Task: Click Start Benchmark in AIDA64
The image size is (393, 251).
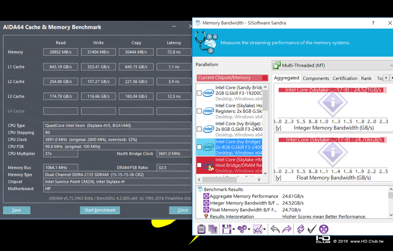Action: point(100,210)
